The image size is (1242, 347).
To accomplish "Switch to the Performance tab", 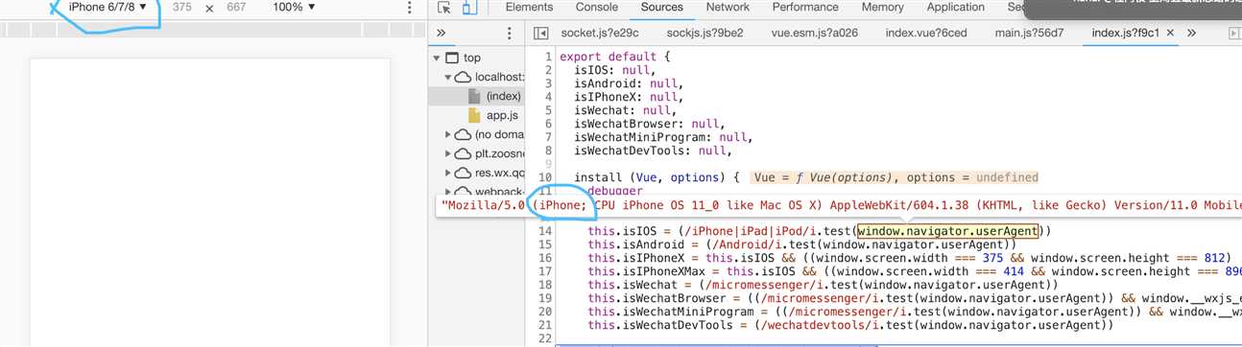I will [x=804, y=7].
